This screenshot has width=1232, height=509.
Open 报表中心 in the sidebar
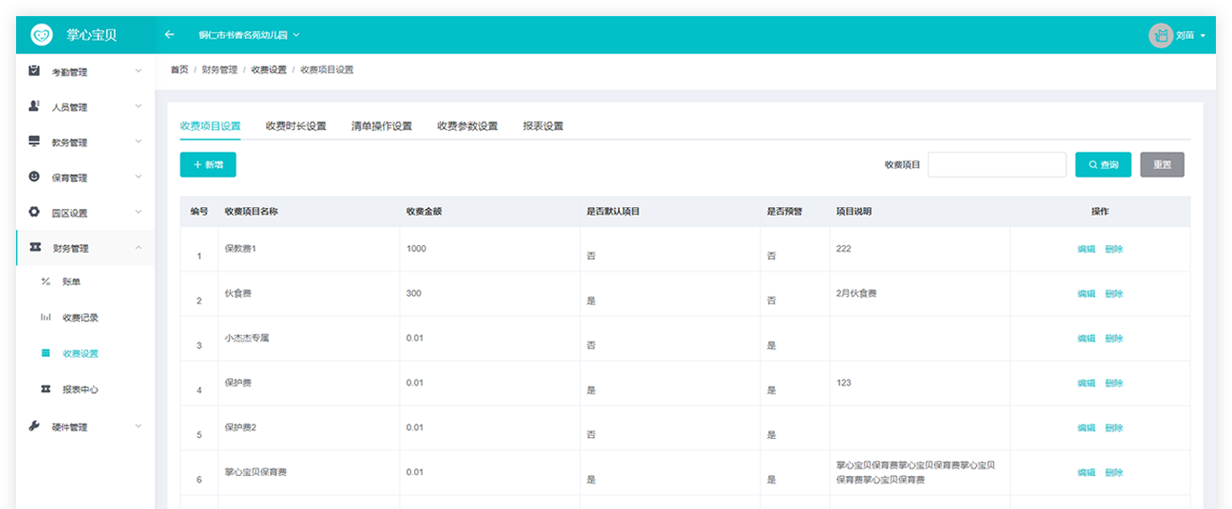80,390
